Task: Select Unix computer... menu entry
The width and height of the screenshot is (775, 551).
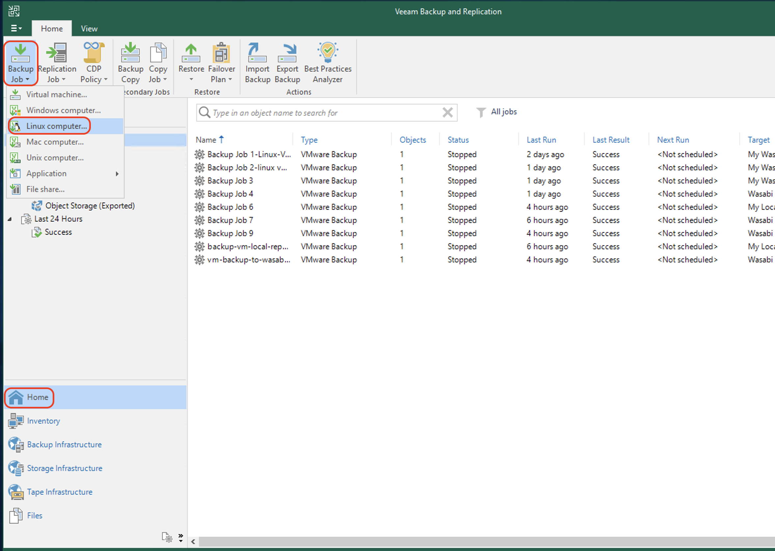Action: (x=65, y=157)
